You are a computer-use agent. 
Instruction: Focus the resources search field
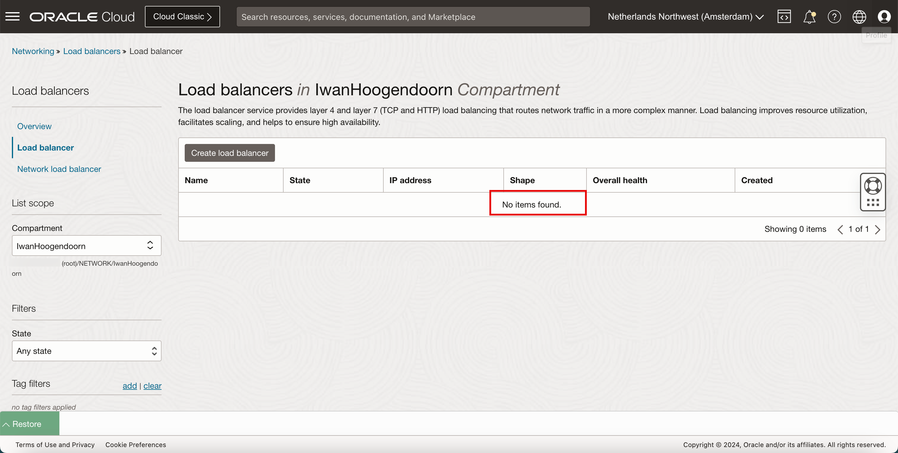click(x=413, y=17)
